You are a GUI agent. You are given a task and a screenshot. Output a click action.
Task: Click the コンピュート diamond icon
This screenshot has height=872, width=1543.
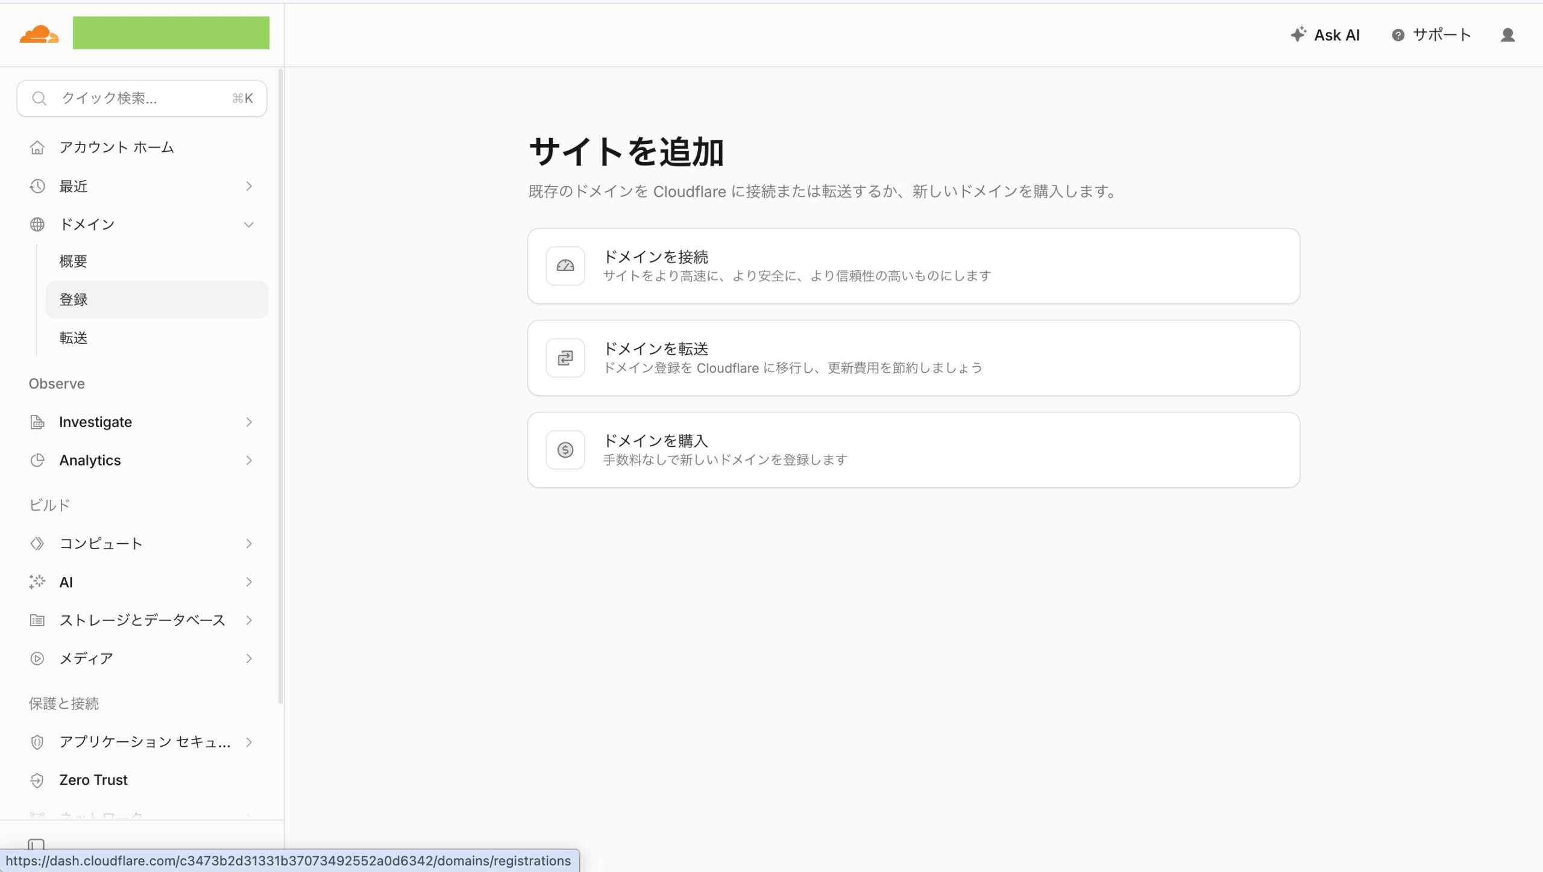[x=37, y=544]
